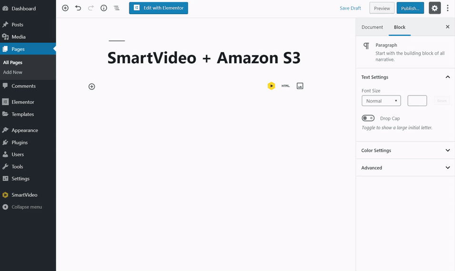The width and height of the screenshot is (455, 271).
Task: Click the Edit with Elementor button
Action: click(158, 8)
